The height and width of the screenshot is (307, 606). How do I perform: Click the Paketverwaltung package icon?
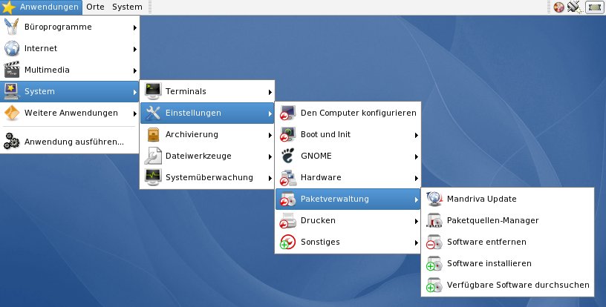288,199
